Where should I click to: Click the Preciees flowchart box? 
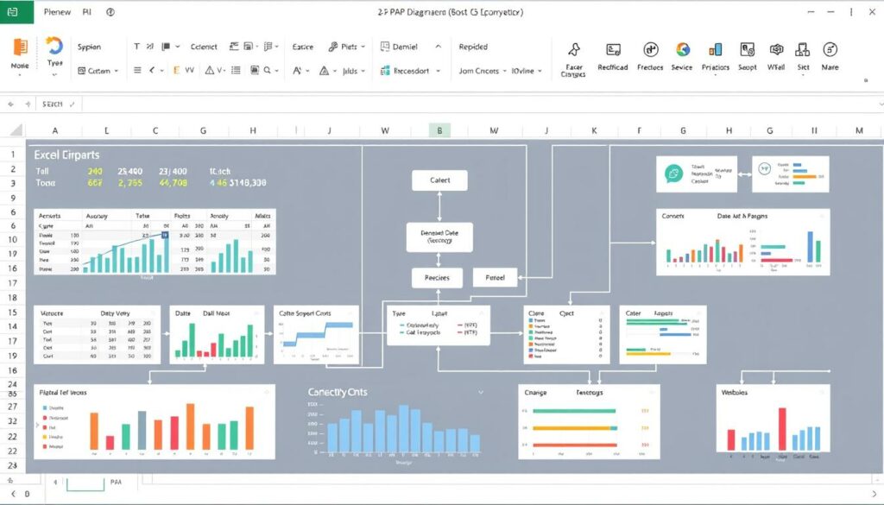pyautogui.click(x=437, y=278)
